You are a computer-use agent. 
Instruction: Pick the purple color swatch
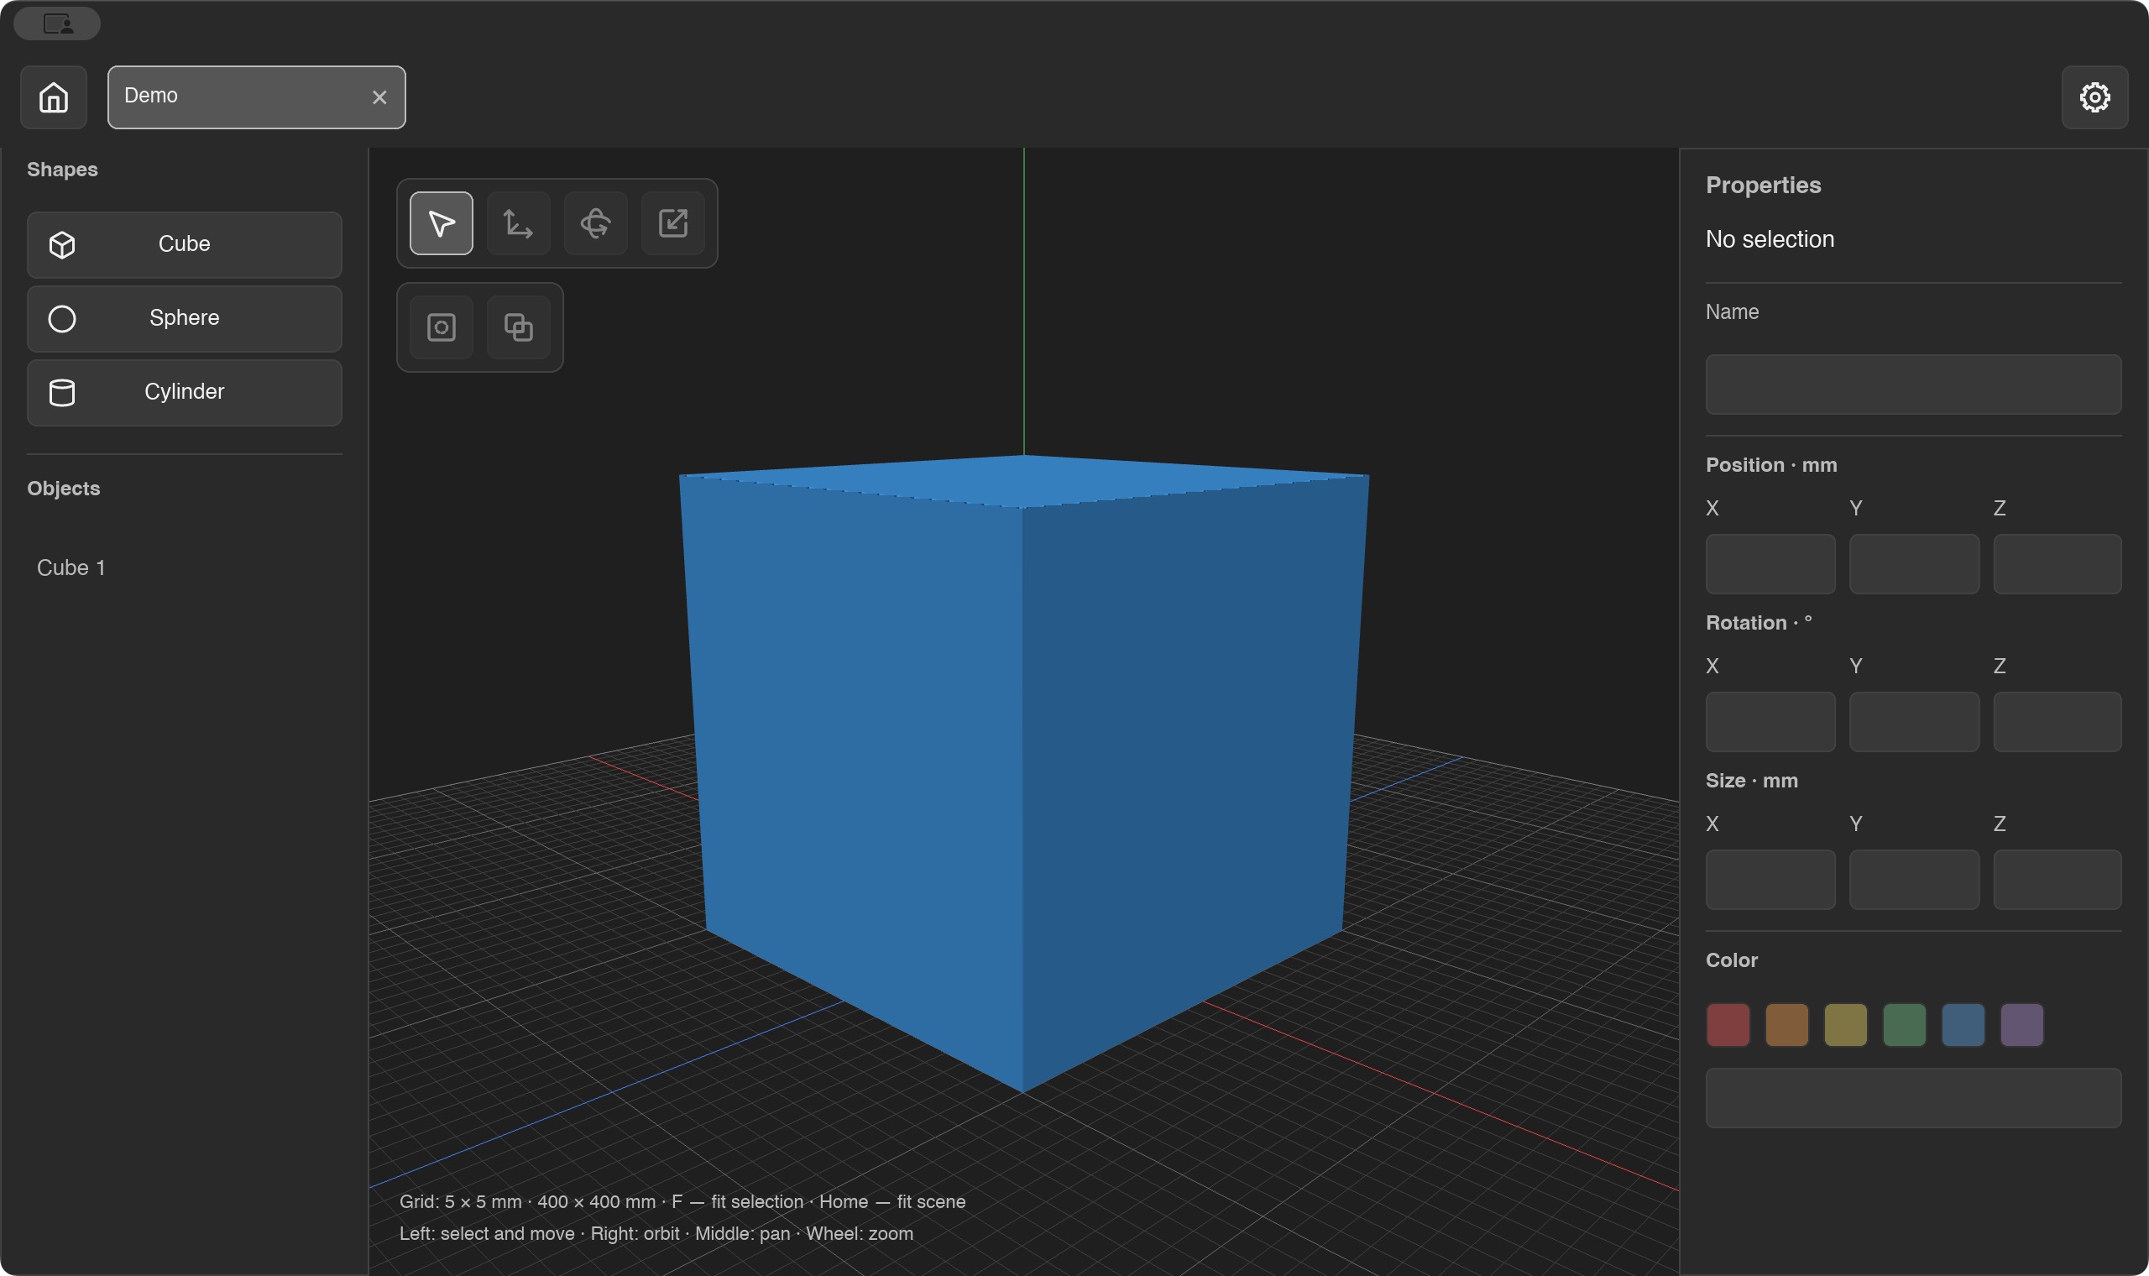(x=2021, y=1025)
